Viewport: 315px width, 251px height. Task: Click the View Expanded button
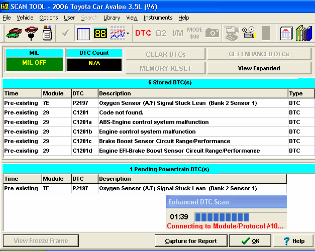[259, 68]
